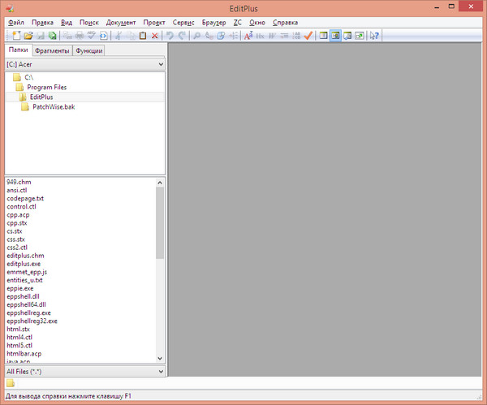Open the Font settings icon

248,36
